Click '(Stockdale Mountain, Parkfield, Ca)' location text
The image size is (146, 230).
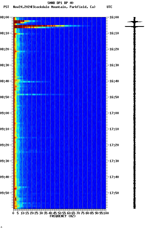click(x=63, y=7)
